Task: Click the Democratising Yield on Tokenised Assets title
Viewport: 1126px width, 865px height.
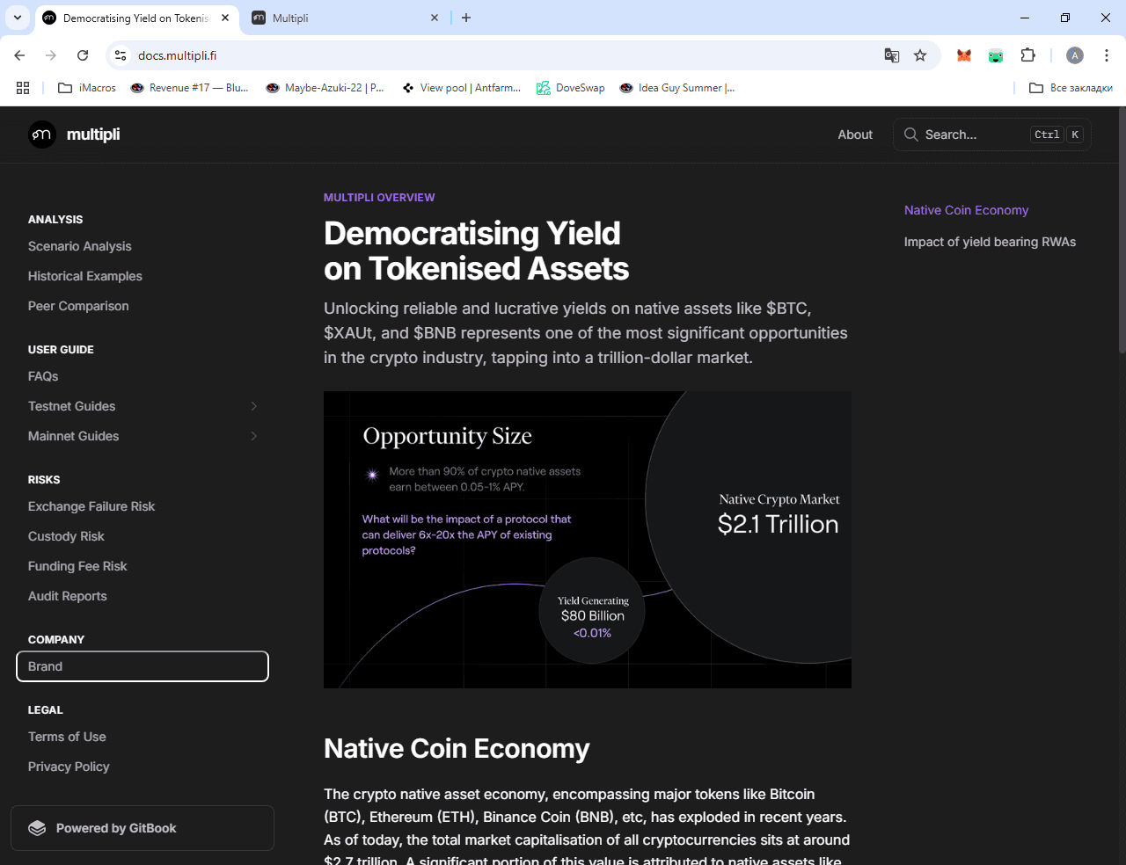Action: pyautogui.click(x=476, y=251)
